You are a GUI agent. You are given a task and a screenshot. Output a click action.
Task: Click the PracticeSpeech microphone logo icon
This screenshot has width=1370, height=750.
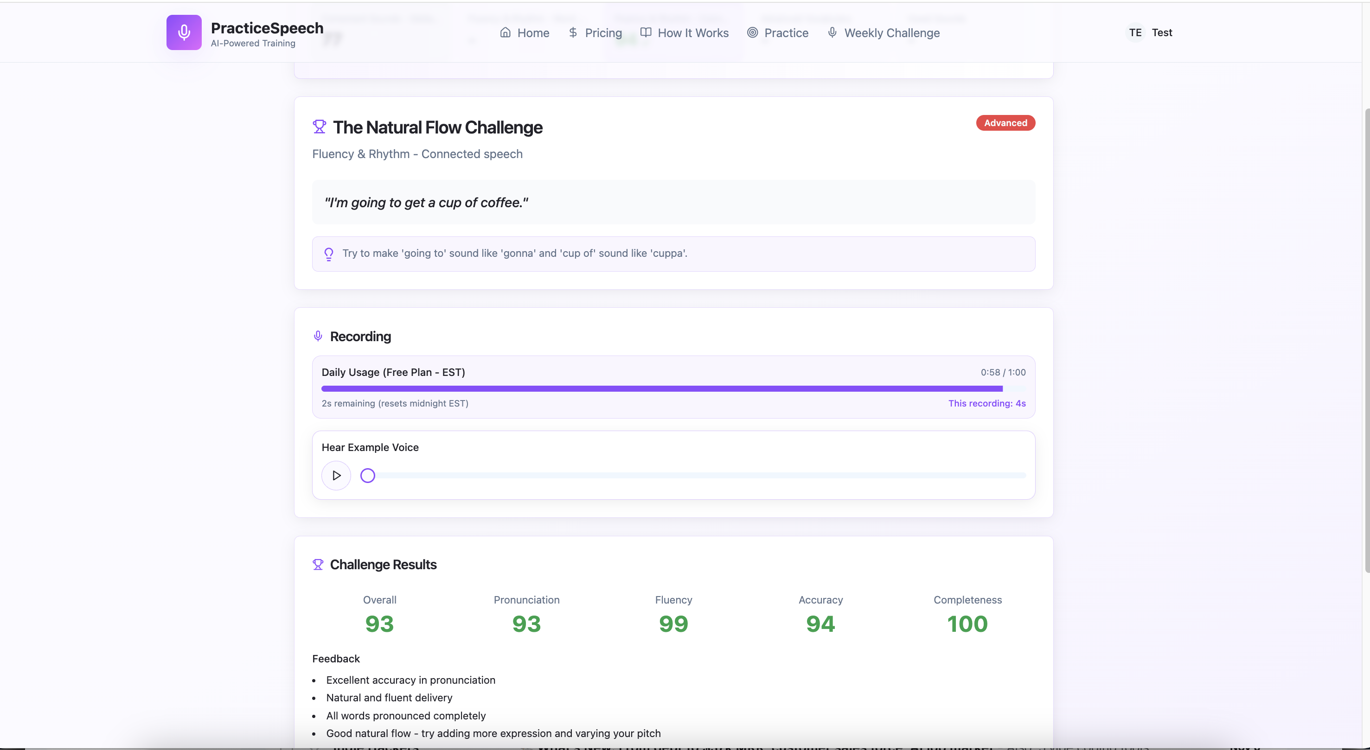[184, 32]
